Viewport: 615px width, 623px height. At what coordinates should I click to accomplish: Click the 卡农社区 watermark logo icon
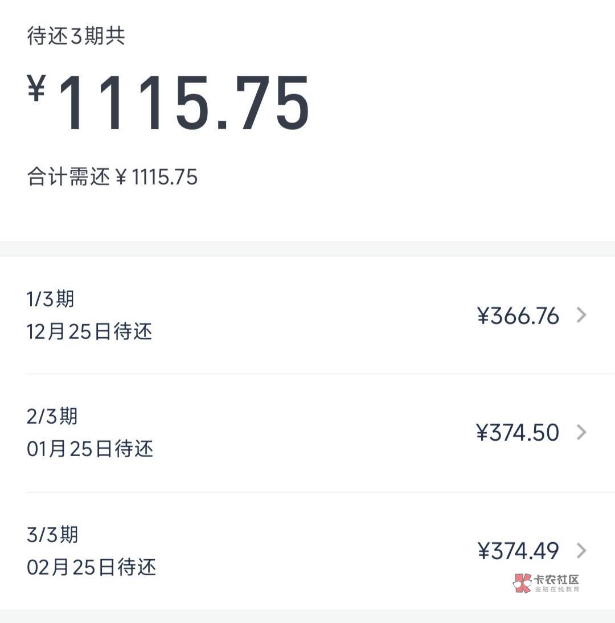point(522,583)
